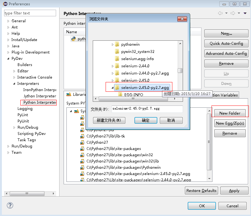Viewport: 251px width, 216px height.
Task: Click the OK button in Preferences
Action: pyautogui.click(x=202, y=206)
